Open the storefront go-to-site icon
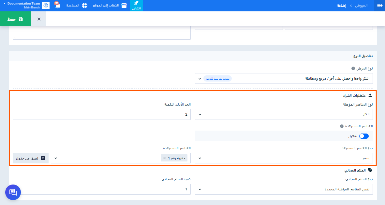This screenshot has width=385, height=205. (124, 6)
